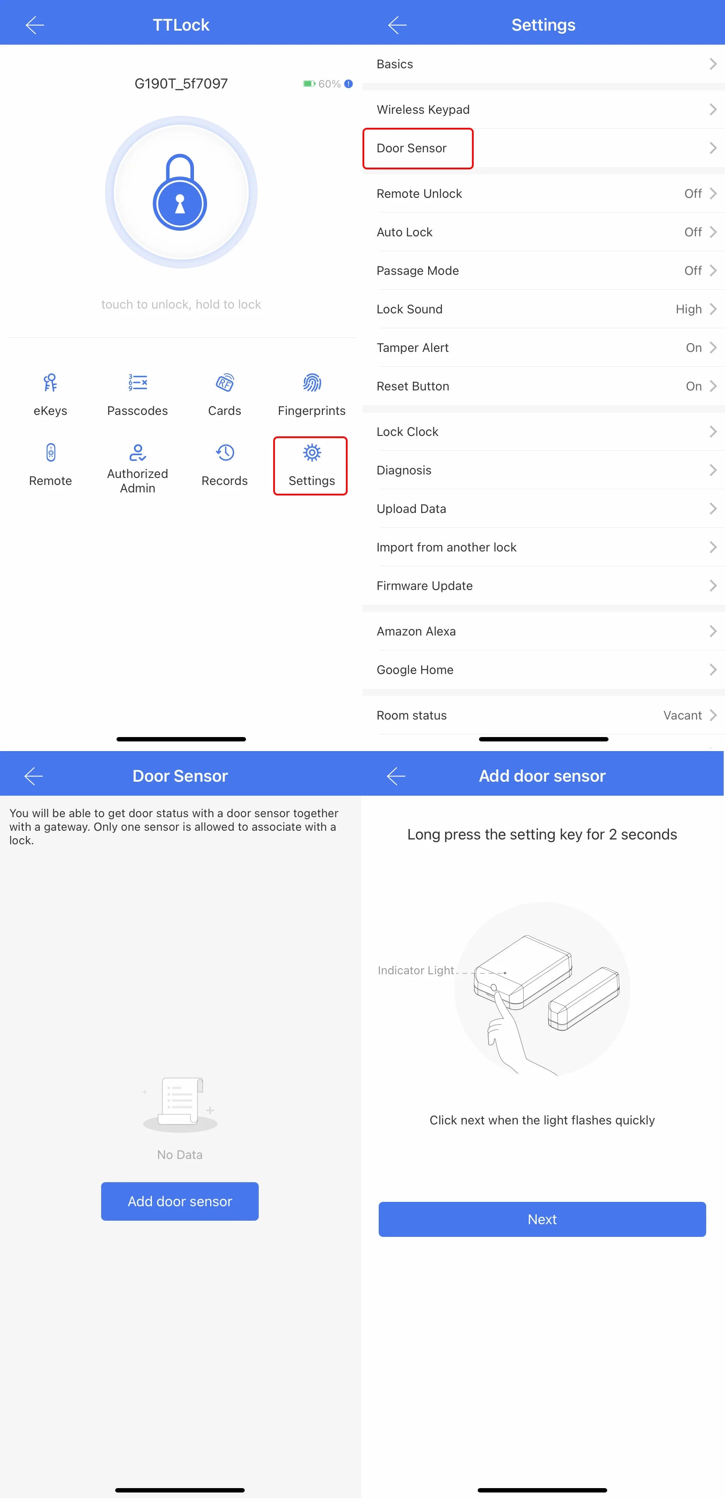Image resolution: width=725 pixels, height=1510 pixels.
Task: Expand the Basics row chevron
Action: coord(713,64)
